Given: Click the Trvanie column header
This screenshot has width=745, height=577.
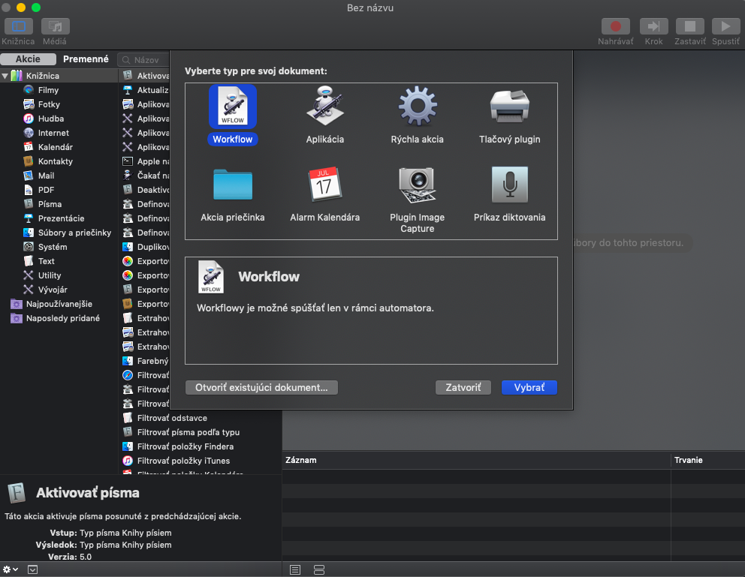Looking at the screenshot, I should coord(708,460).
